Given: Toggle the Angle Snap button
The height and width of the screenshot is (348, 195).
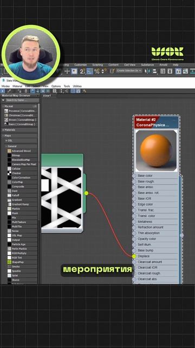Looking at the screenshot, I should pyautogui.click(x=89, y=71).
